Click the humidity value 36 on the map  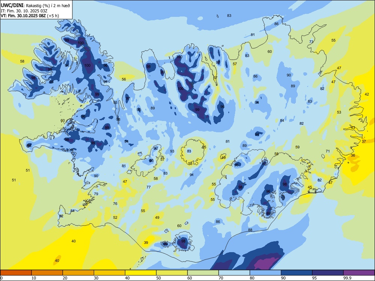coord(353,155)
